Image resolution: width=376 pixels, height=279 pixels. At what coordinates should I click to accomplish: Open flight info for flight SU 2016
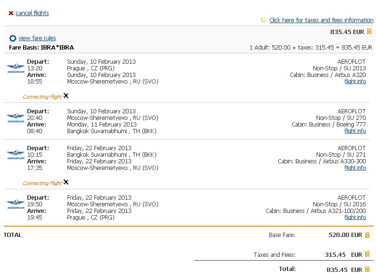(355, 217)
